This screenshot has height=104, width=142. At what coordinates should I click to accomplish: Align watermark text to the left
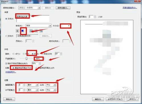31,31
